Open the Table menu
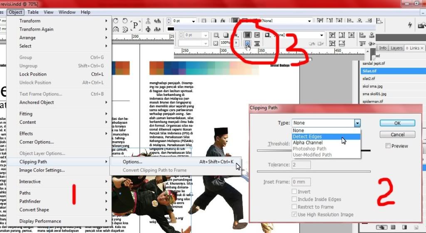 coord(33,12)
